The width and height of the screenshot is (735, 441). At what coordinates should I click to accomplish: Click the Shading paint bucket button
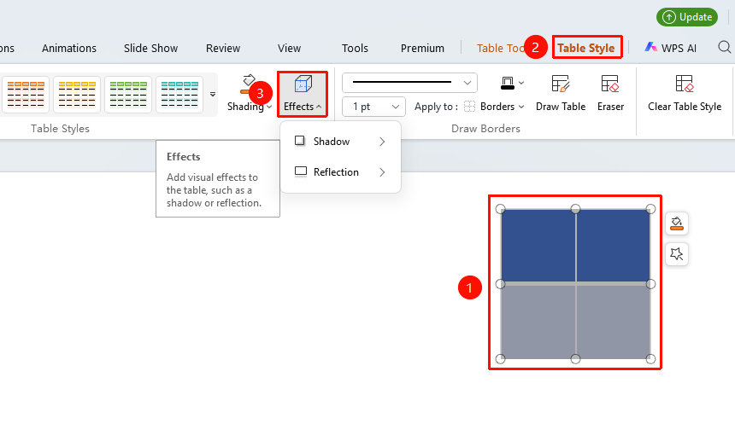tap(246, 84)
